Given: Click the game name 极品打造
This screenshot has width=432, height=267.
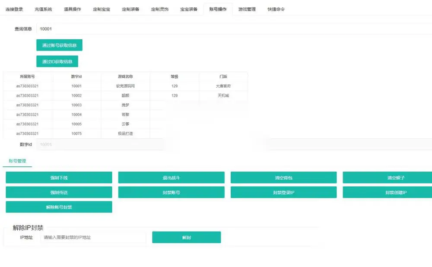Looking at the screenshot, I should click(125, 133).
